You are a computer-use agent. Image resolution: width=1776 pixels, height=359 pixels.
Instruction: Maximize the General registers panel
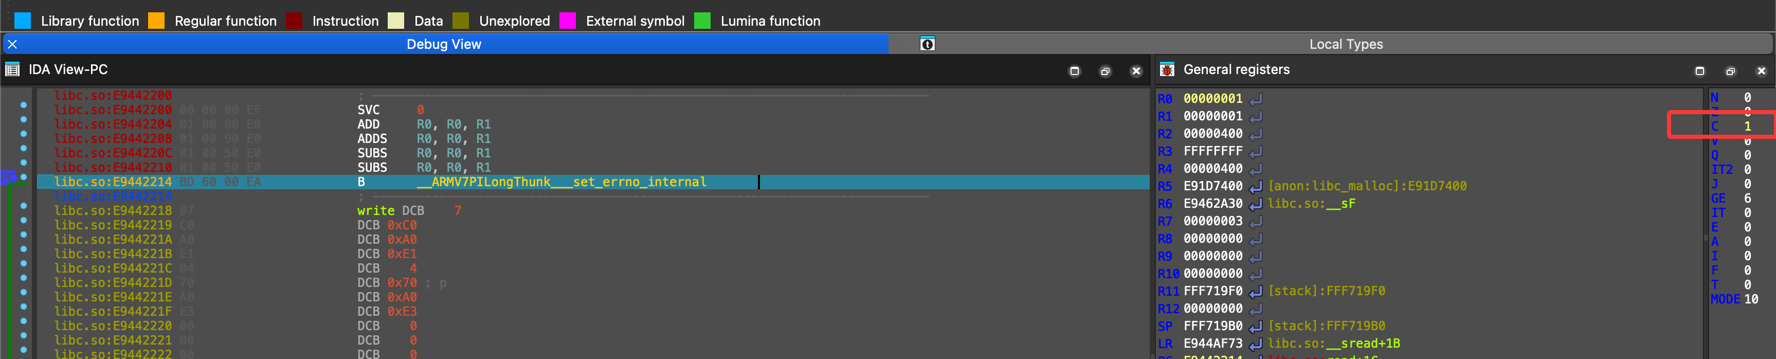[x=1699, y=71]
